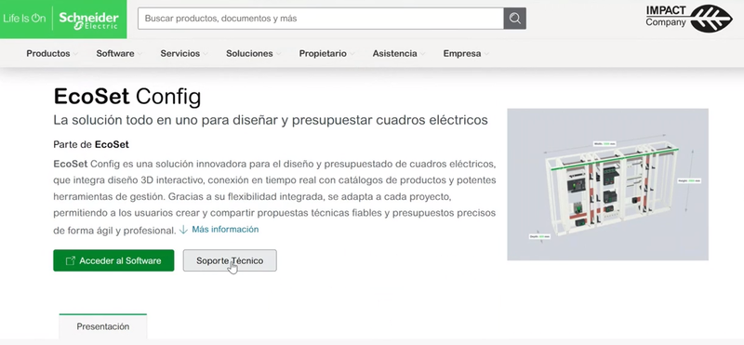Click the Impact Company leaf logo

click(x=689, y=19)
